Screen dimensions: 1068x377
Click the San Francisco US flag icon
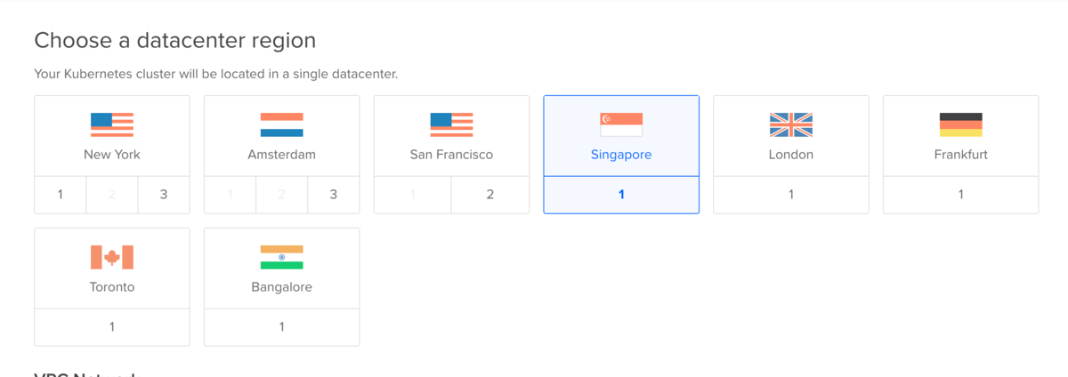(x=451, y=124)
